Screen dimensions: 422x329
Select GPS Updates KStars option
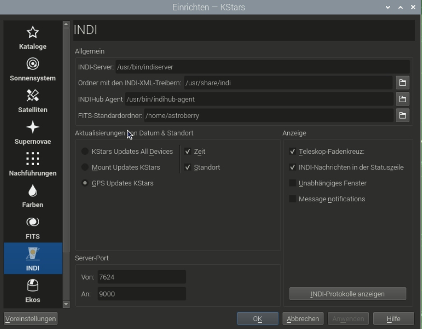click(117, 183)
